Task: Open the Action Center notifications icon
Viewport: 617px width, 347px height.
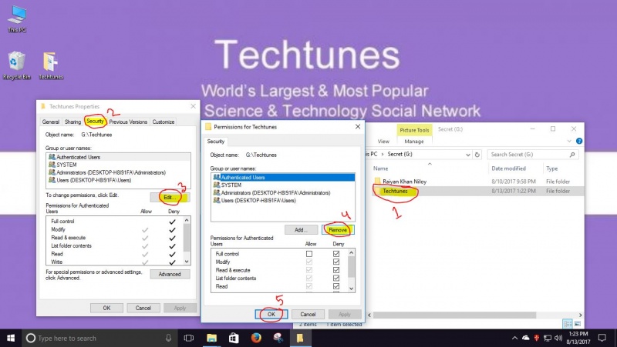Action: pyautogui.click(x=602, y=338)
